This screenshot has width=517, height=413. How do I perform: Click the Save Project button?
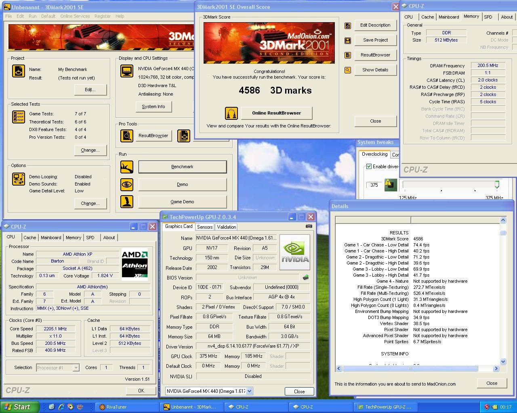click(375, 40)
